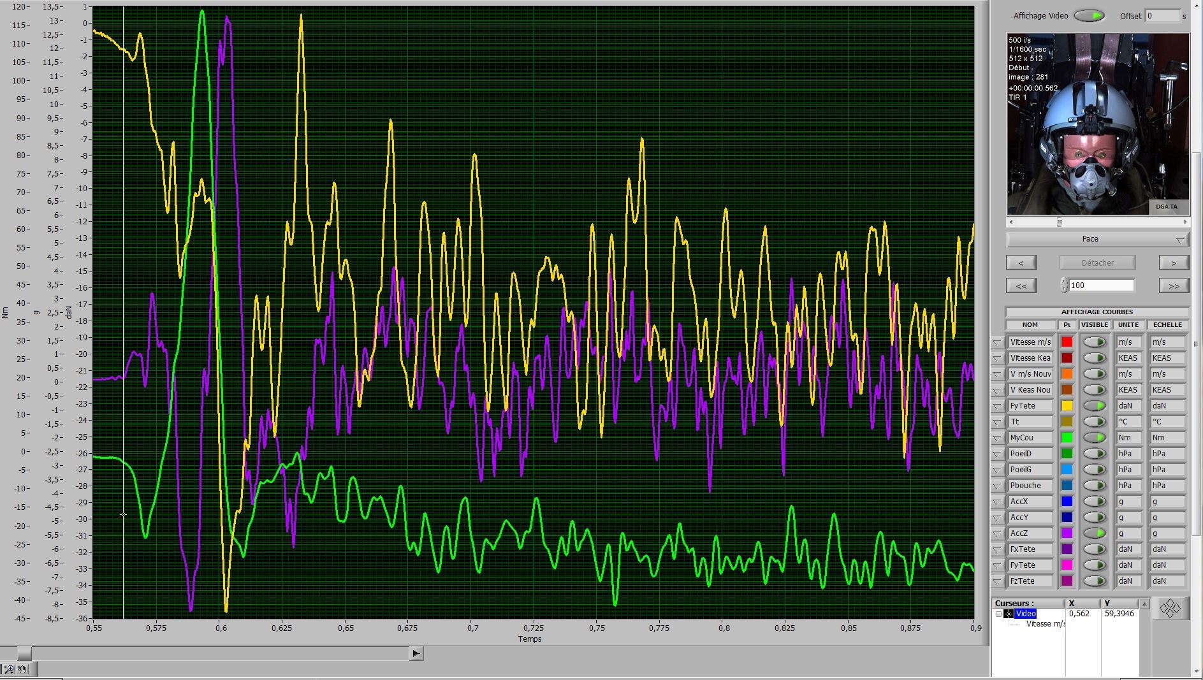Step video forward one frame

pos(1173,263)
